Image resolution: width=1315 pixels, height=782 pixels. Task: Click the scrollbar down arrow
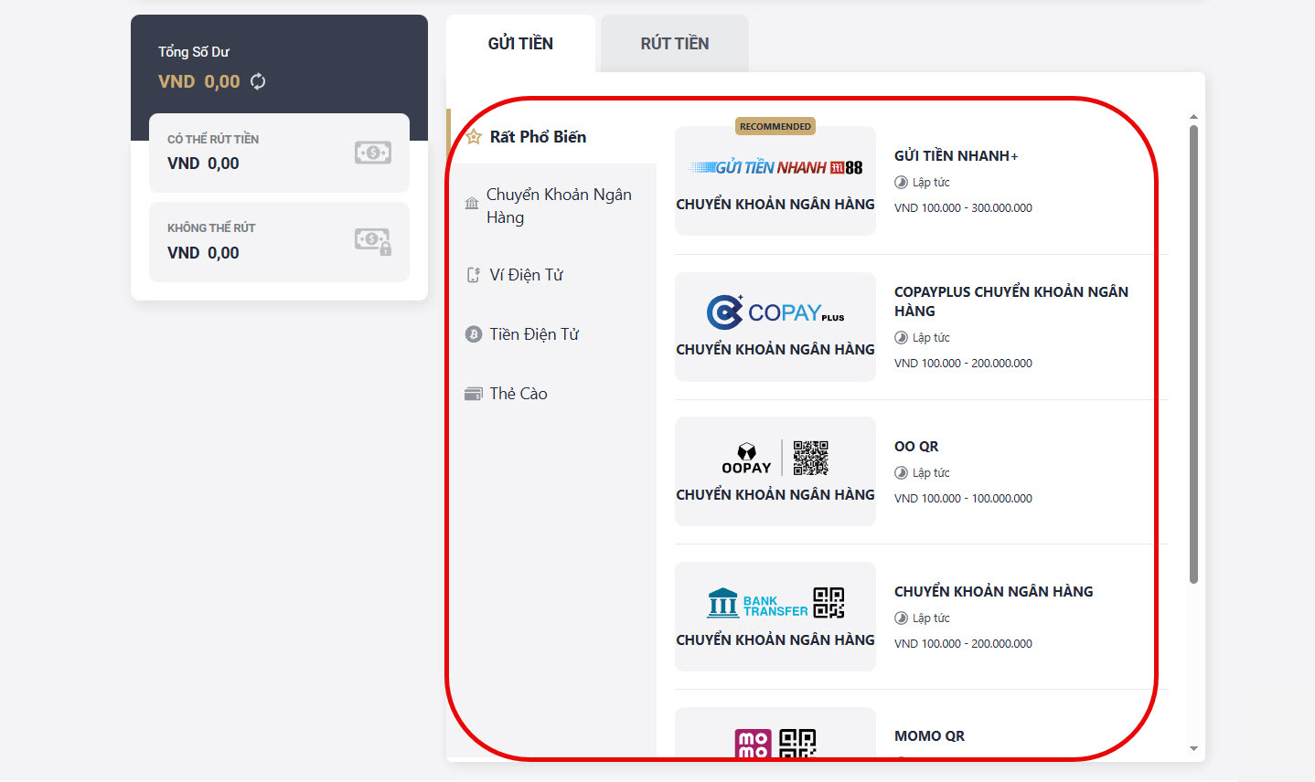[x=1193, y=749]
